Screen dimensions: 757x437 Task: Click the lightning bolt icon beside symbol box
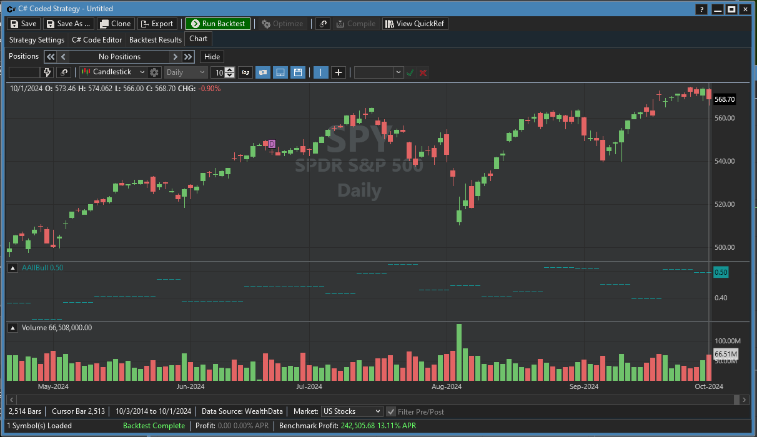pyautogui.click(x=47, y=72)
